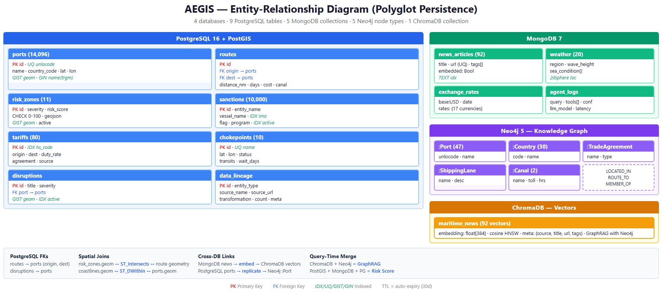The height and width of the screenshot is (292, 666).
Task: Click the 'agent_logs' collection header
Action: point(600,92)
